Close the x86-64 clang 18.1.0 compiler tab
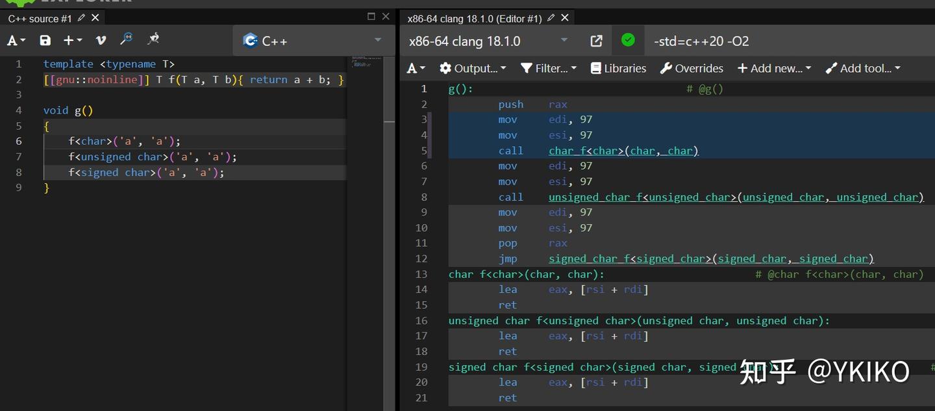 point(565,18)
